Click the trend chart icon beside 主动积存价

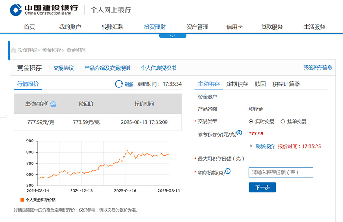click(53, 104)
